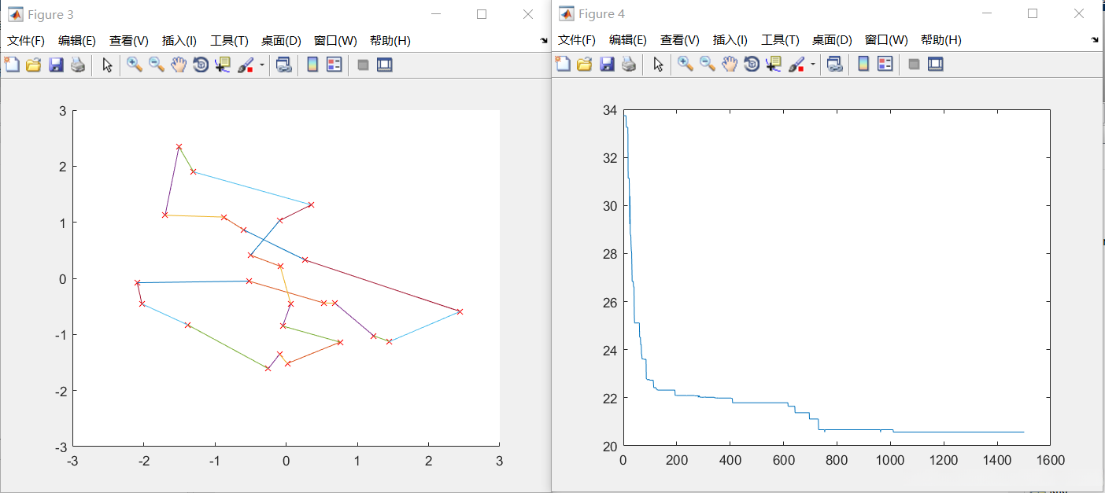
Task: Dock Figure 3 using menu bar arrow
Action: [x=544, y=40]
